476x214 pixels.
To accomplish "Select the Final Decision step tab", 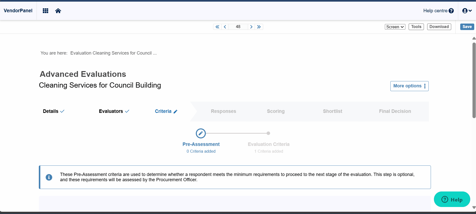I will click(395, 111).
